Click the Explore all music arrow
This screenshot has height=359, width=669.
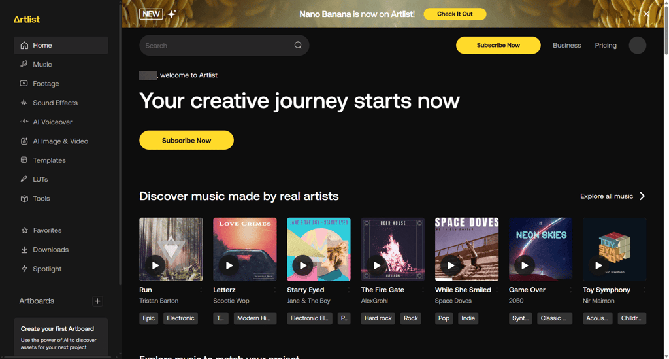click(642, 196)
